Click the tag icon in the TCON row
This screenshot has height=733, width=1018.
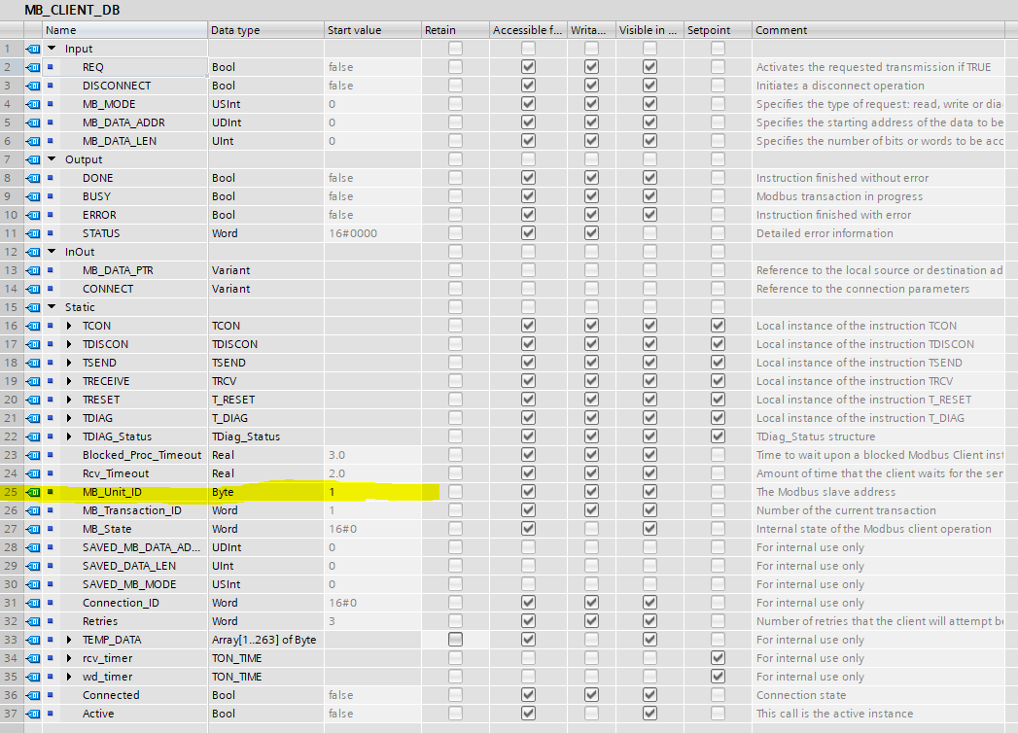tap(32, 326)
